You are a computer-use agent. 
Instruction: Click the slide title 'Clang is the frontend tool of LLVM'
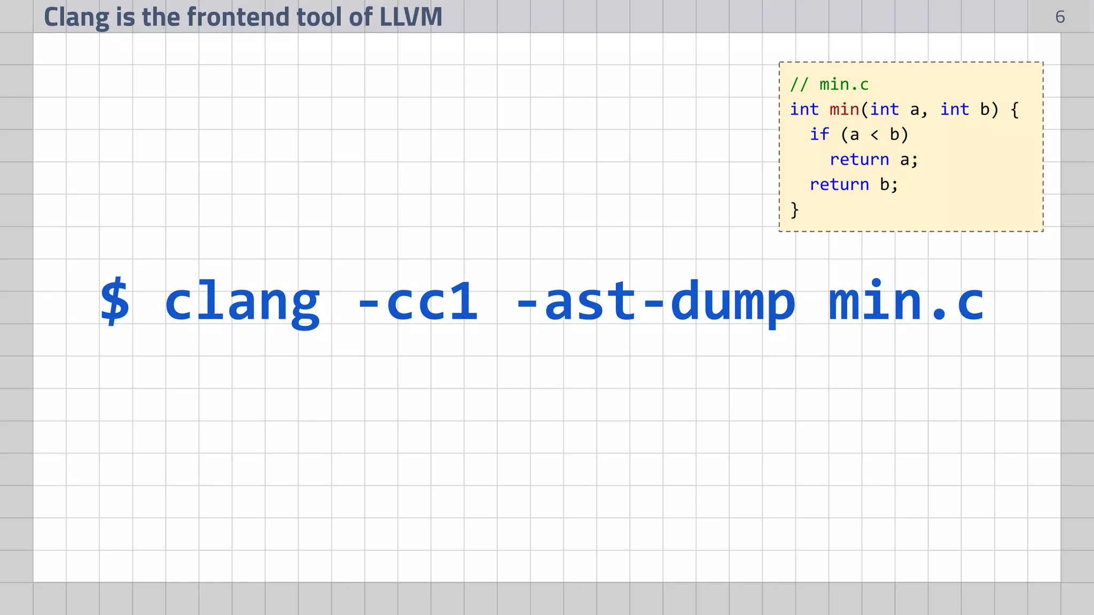click(x=243, y=17)
